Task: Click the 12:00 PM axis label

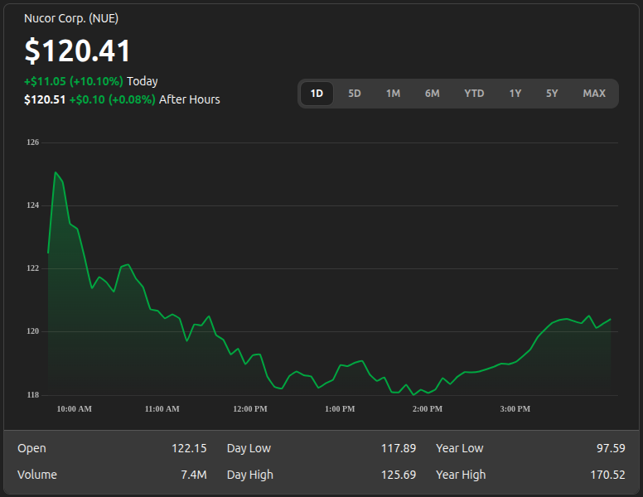Action: pos(250,409)
